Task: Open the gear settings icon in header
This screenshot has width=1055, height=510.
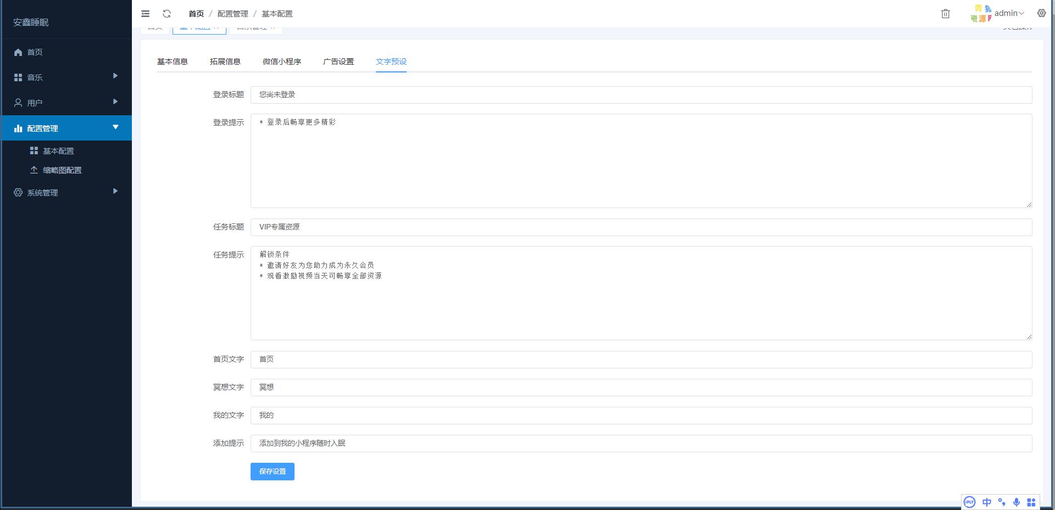Action: [x=1041, y=13]
